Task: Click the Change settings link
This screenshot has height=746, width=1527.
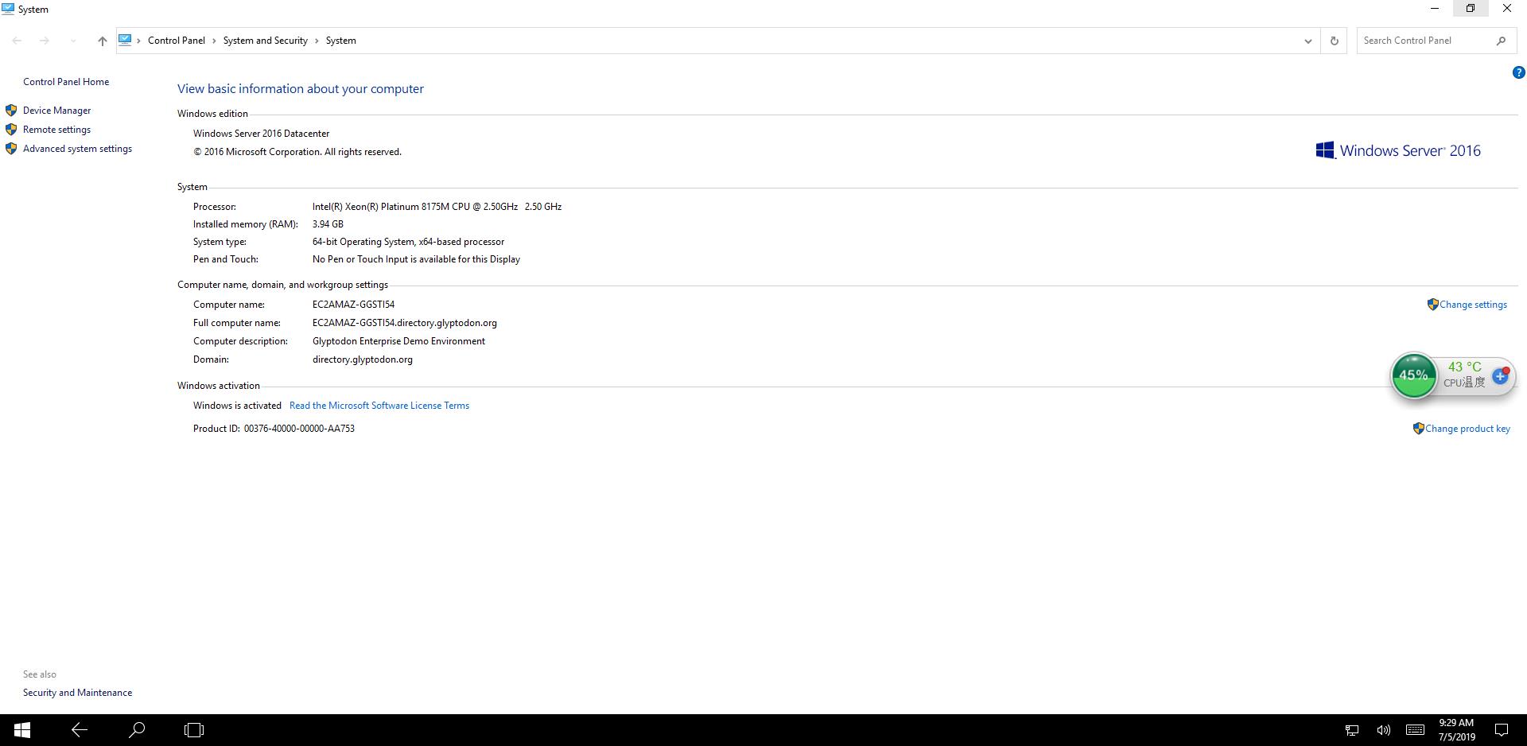Action: (x=1473, y=305)
